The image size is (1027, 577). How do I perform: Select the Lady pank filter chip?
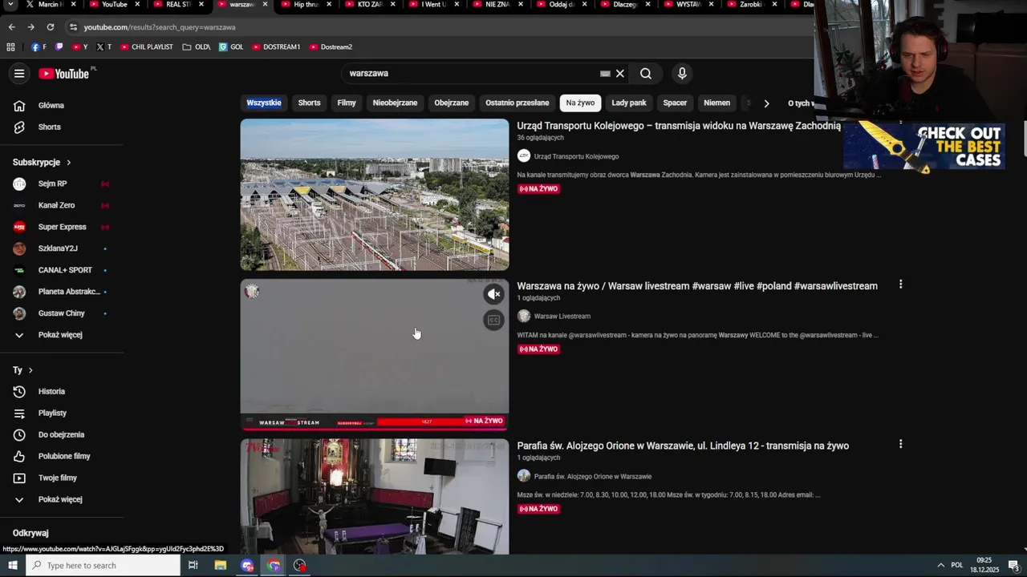(x=629, y=103)
